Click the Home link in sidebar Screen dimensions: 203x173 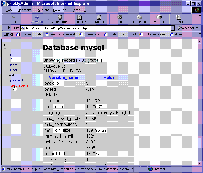point(8,45)
